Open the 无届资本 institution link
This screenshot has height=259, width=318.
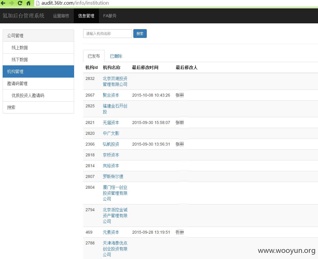click(111, 123)
